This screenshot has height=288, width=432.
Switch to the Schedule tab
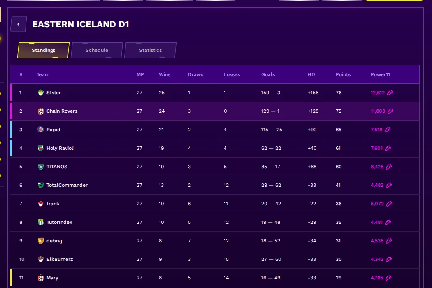pyautogui.click(x=97, y=50)
